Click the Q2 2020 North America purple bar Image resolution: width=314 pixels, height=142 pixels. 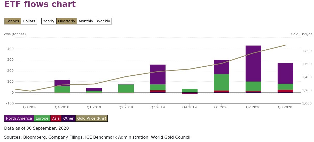coord(253,64)
